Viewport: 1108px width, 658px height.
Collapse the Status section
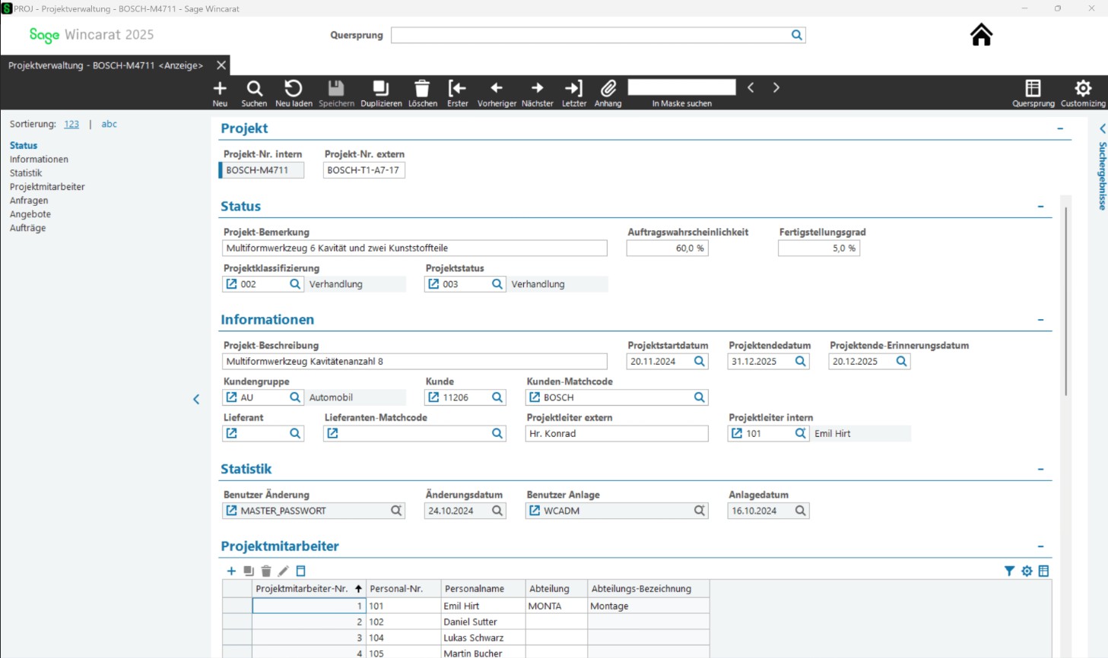coord(1040,207)
